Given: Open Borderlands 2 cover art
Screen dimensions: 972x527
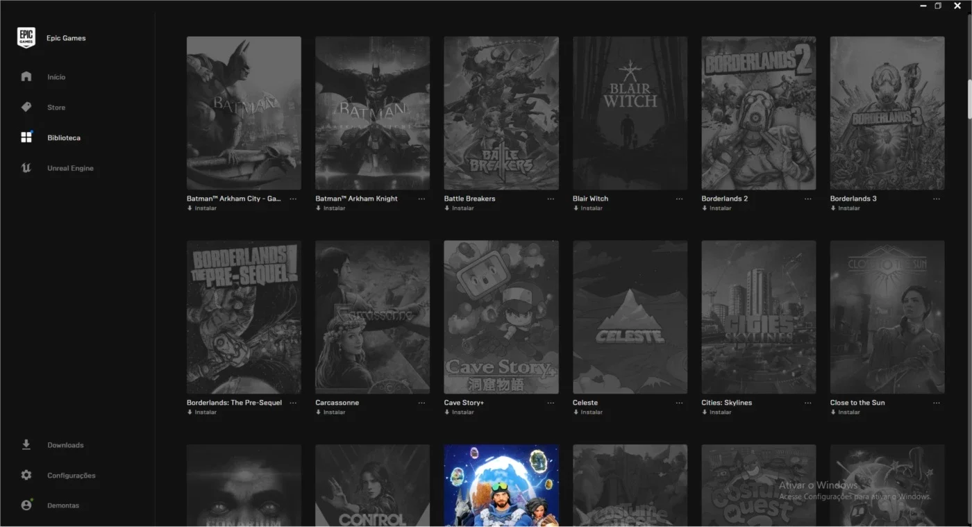Looking at the screenshot, I should pyautogui.click(x=758, y=113).
